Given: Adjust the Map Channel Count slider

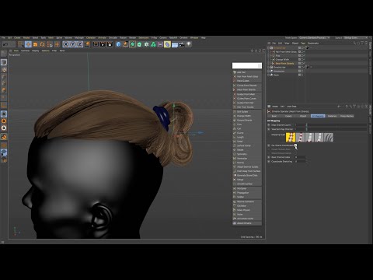Looking at the screenshot, I should click(336, 125).
